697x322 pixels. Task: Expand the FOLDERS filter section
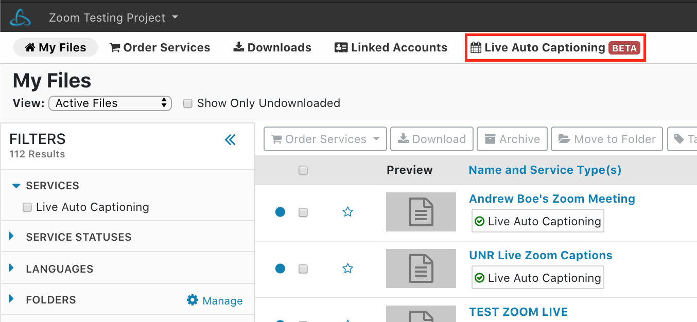coord(12,299)
